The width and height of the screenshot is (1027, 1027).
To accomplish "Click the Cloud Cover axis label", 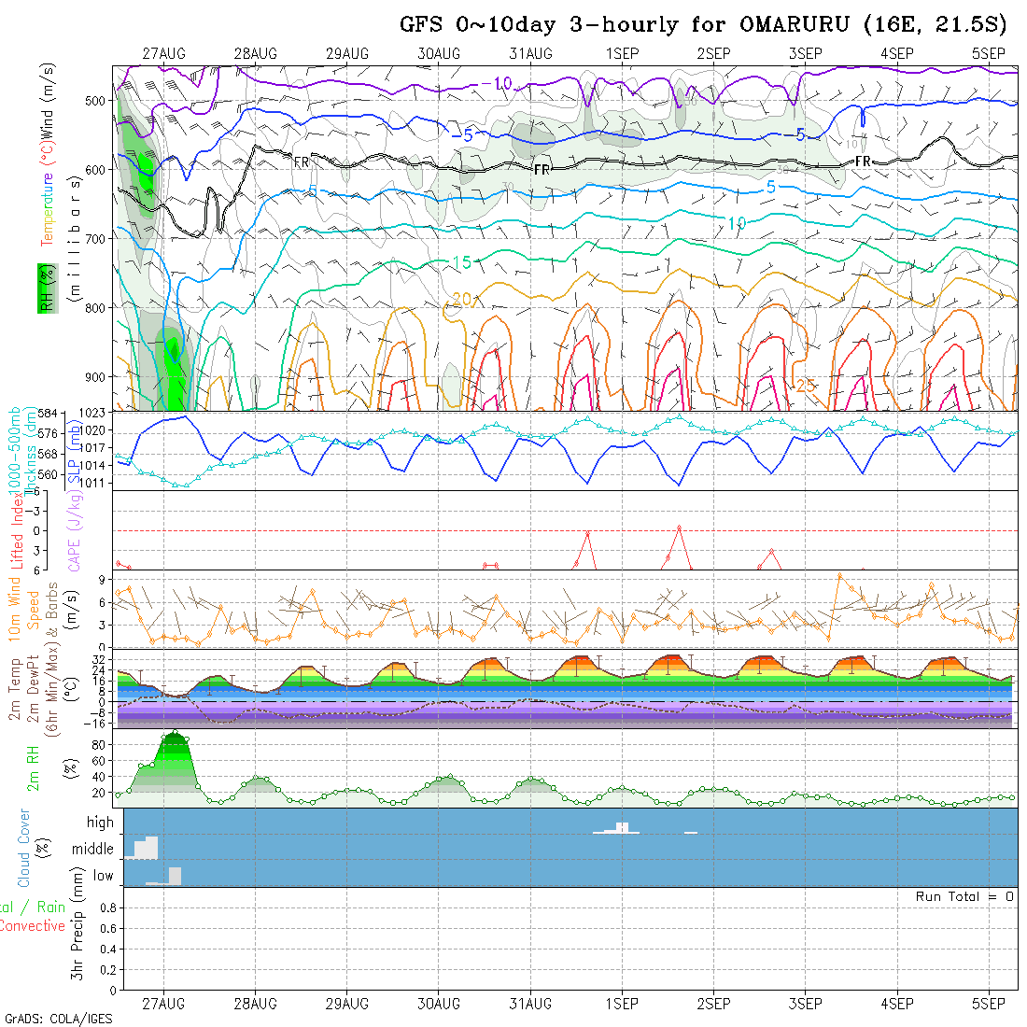I will [x=24, y=848].
